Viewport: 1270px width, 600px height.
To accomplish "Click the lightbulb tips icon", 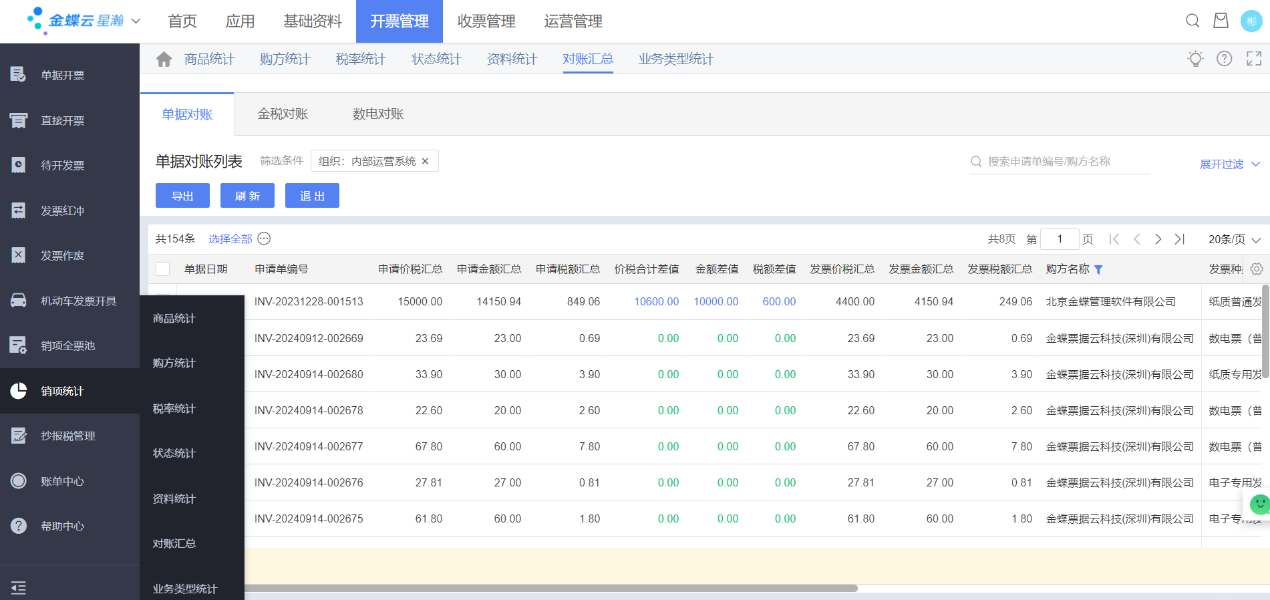I will coord(1195,59).
